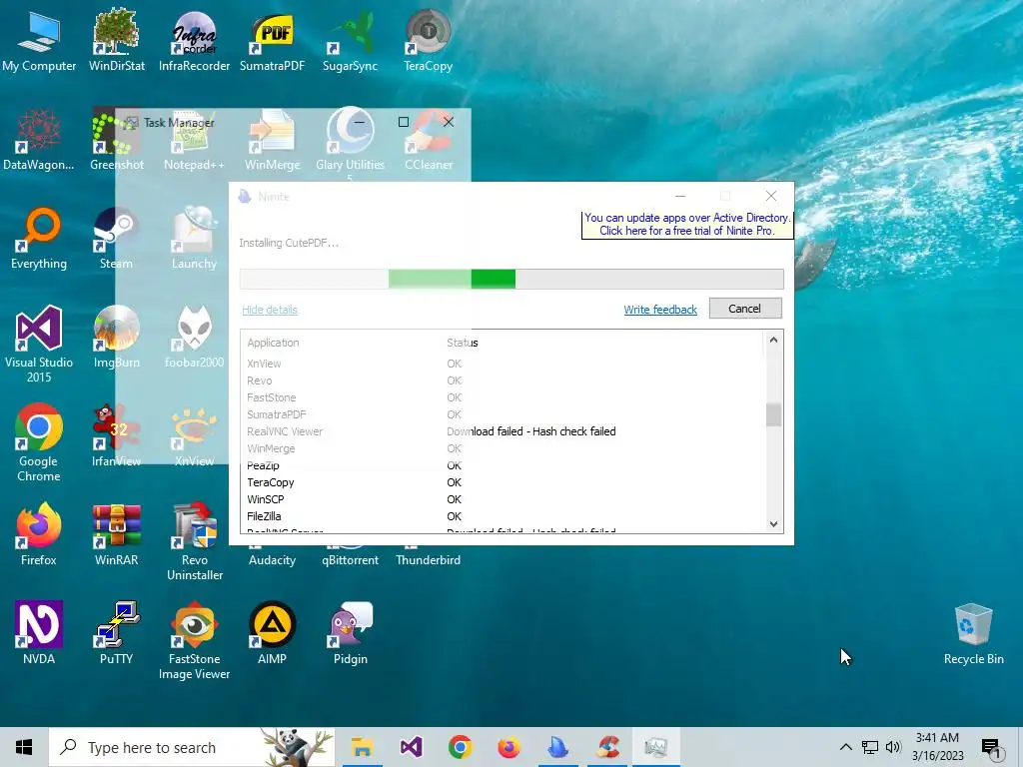
Task: Click the Ninite Pro free trial notice
Action: coord(687,225)
